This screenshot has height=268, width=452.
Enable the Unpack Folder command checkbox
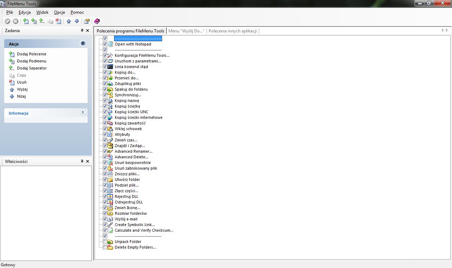(105, 242)
